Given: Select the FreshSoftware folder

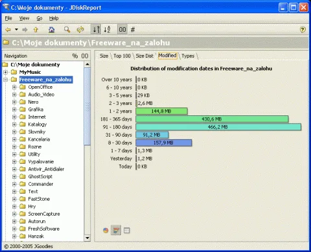Looking at the screenshot, I should 44,229.
